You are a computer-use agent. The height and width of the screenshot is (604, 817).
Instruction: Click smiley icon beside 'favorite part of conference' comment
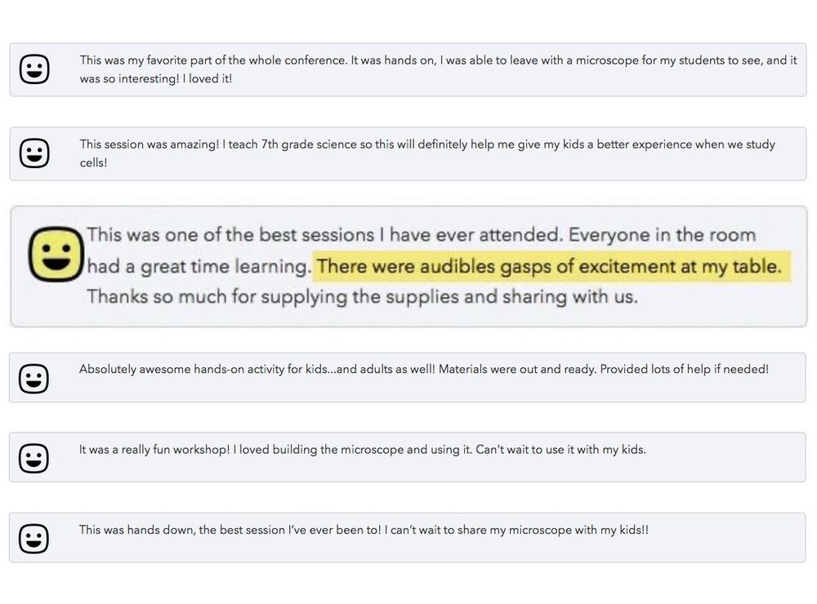(34, 69)
